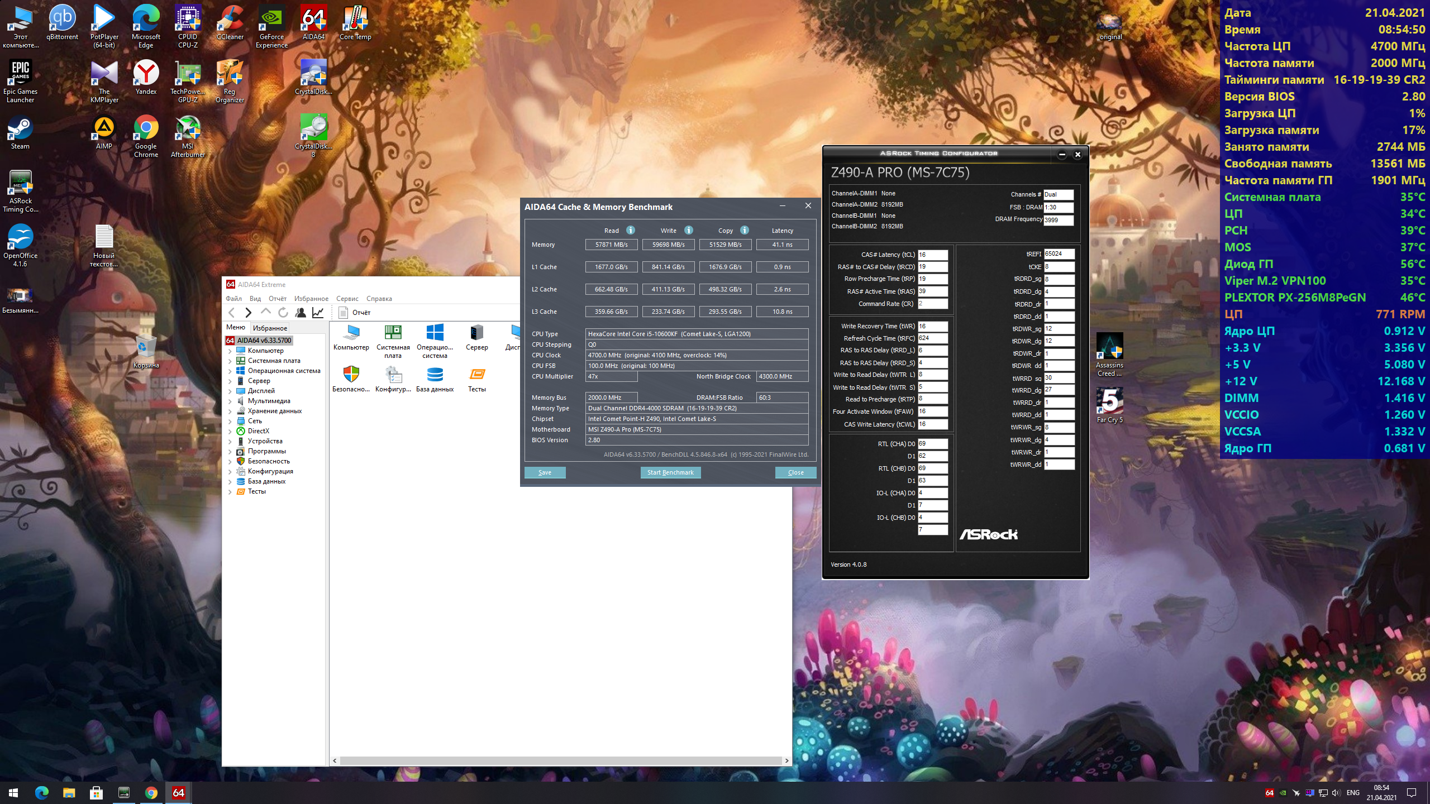Expand the Тесты tree node
1430x804 pixels.
point(230,492)
